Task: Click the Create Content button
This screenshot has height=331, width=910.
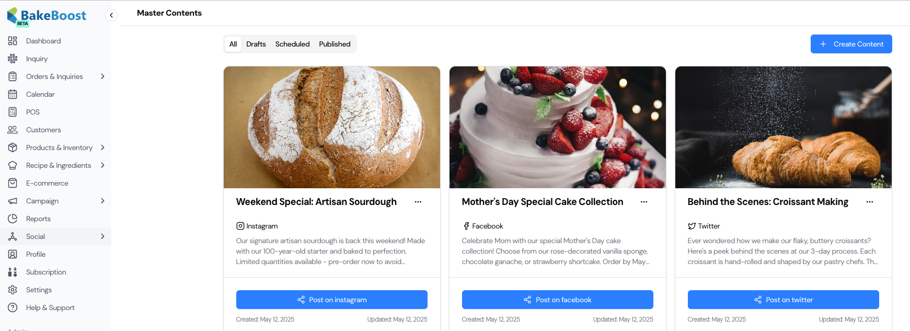Action: 851,44
